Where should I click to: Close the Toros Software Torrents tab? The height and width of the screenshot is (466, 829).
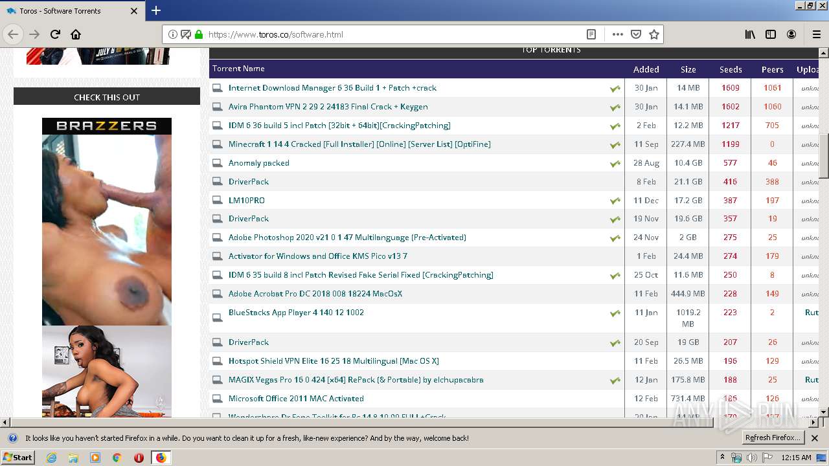134,11
